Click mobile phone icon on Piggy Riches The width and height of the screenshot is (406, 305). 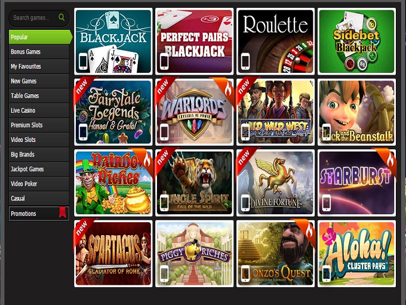pos(164,273)
